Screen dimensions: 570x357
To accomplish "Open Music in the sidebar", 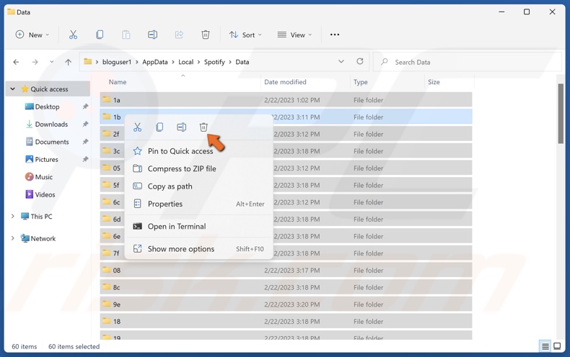I will point(43,177).
